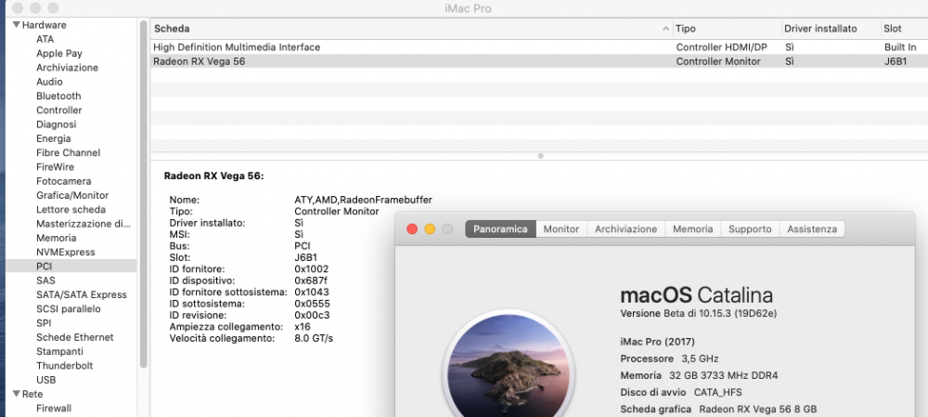Select FireWire in the sidebar

pyautogui.click(x=55, y=167)
